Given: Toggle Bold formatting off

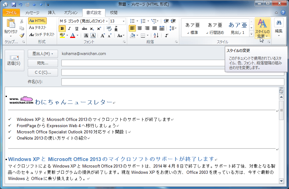Looking at the screenshot, I should coord(62,29).
